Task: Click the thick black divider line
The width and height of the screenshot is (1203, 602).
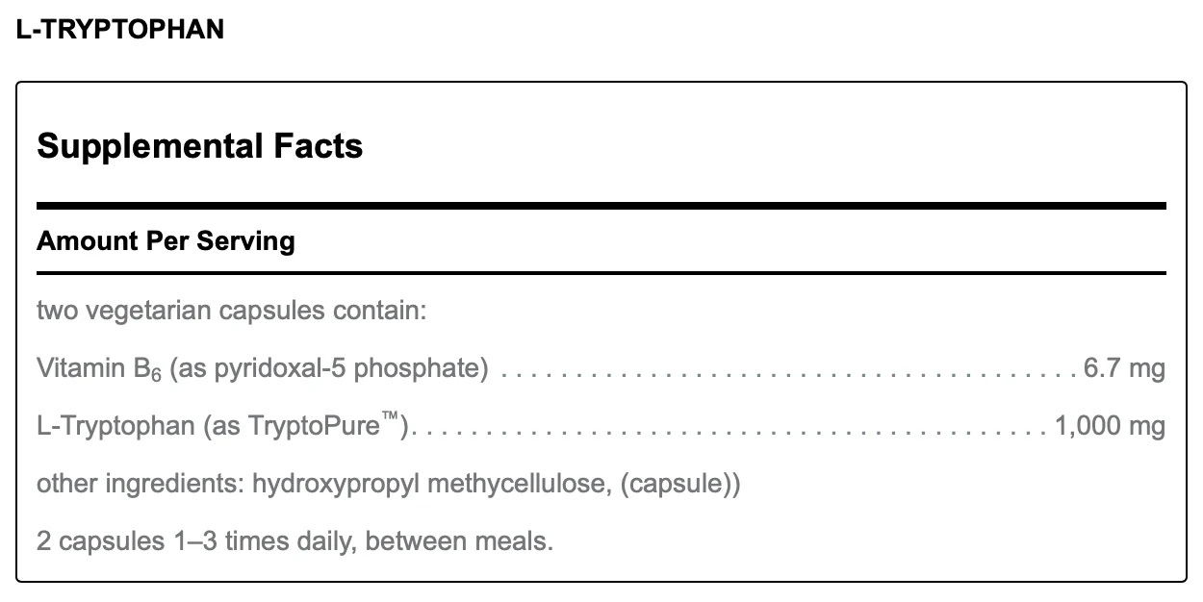Action: [x=601, y=205]
